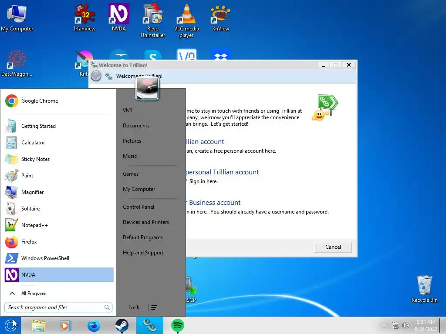This screenshot has height=334, width=446.
Task: Select Krita desktop shortcut
Action: [82, 63]
